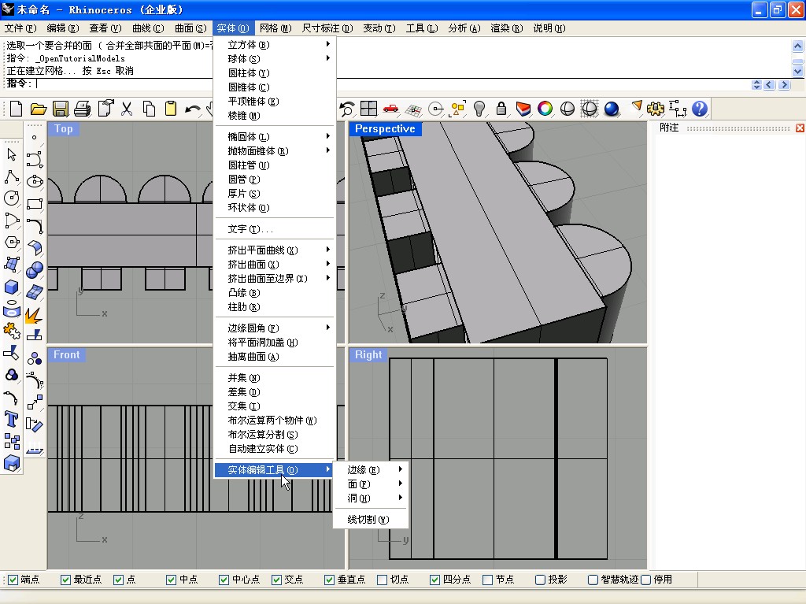Viewport: 806px width, 604px height.
Task: Click the color wheel icon in toolbar
Action: click(545, 109)
